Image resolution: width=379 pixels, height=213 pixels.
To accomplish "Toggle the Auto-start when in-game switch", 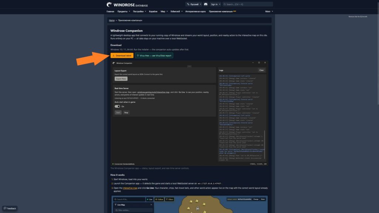I will point(117,106).
